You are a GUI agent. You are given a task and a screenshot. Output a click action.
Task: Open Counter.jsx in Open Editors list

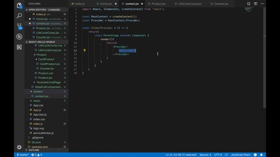point(46,38)
